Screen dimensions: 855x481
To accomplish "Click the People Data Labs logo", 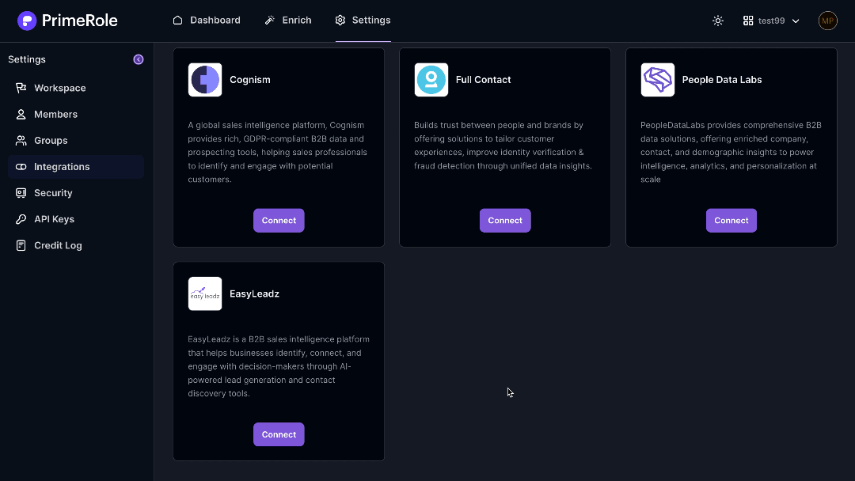I will pos(658,80).
